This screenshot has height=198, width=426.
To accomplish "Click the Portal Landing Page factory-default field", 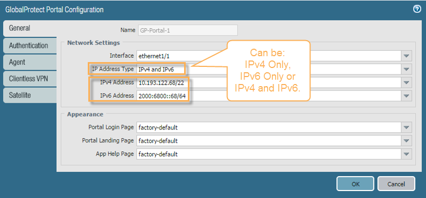I will coord(269,141).
